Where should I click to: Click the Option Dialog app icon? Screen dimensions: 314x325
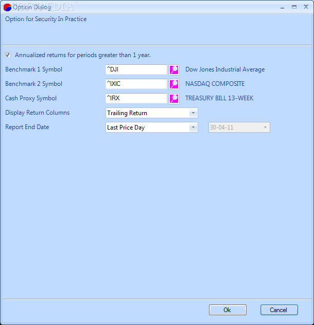7,7
